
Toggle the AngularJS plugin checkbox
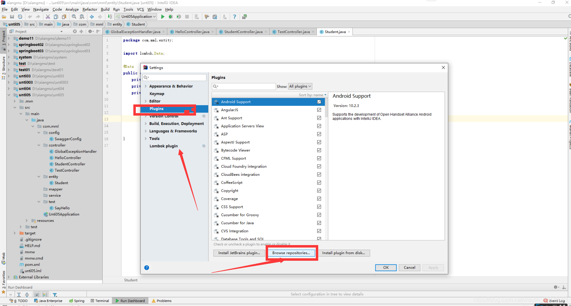click(x=319, y=110)
